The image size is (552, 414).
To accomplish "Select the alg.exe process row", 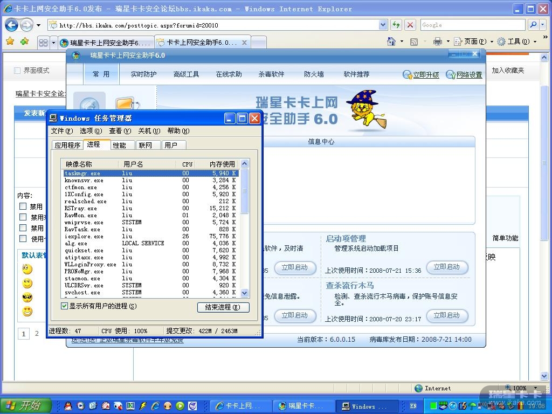I will tap(151, 243).
